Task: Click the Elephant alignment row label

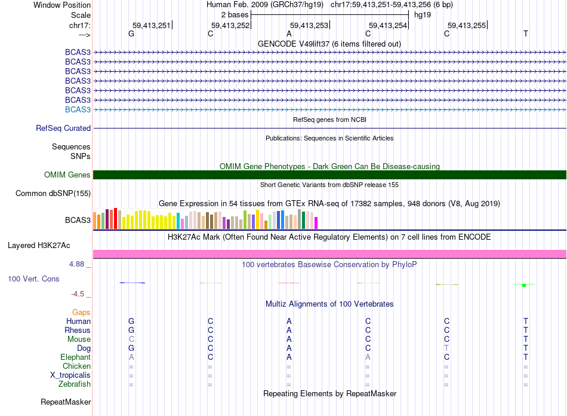Action: [x=75, y=357]
